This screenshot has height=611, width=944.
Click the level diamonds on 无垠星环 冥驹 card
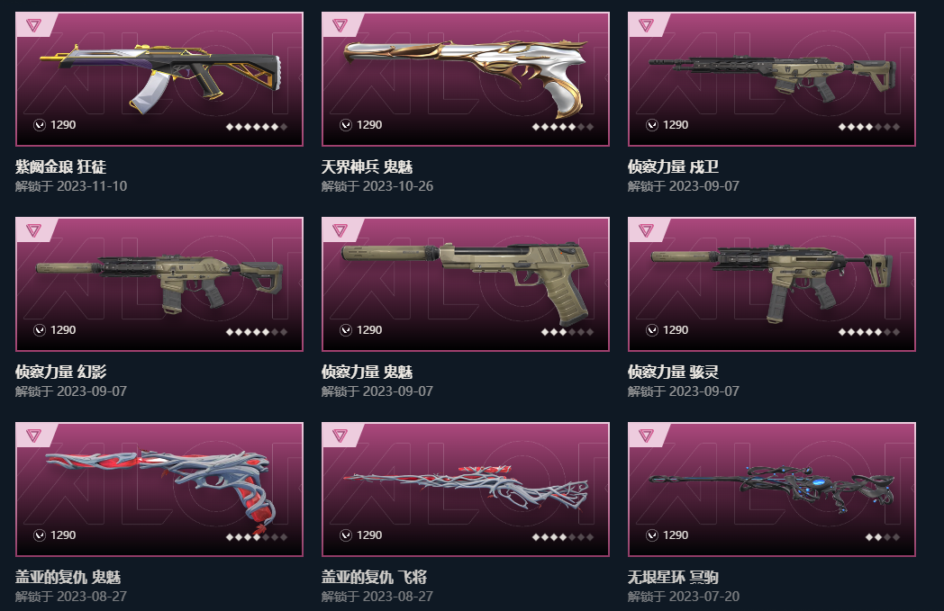coord(883,537)
